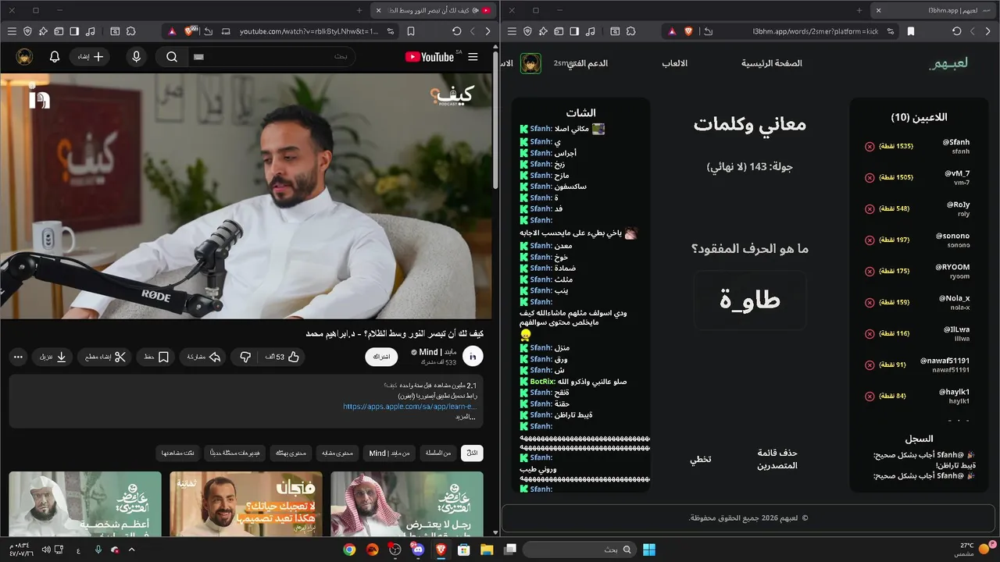Screen dimensions: 1000x562
Task: Open Brave Shields in the YouTube window
Action: click(x=189, y=31)
